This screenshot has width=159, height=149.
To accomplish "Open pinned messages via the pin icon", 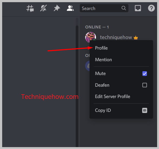I will tap(57, 8).
